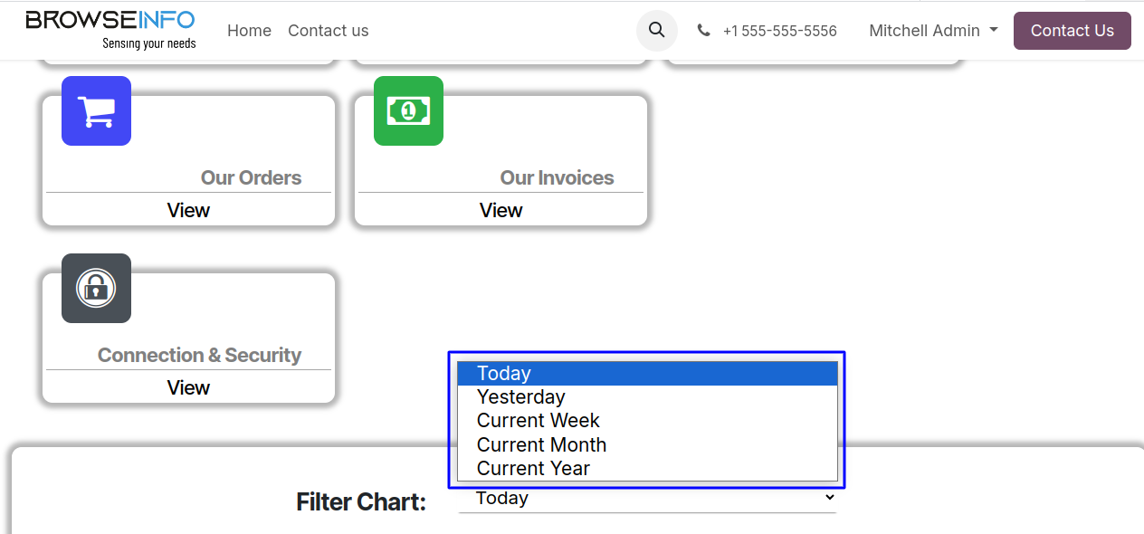This screenshot has width=1144, height=534.
Task: Click the BrowseInfo logo
Action: click(110, 30)
